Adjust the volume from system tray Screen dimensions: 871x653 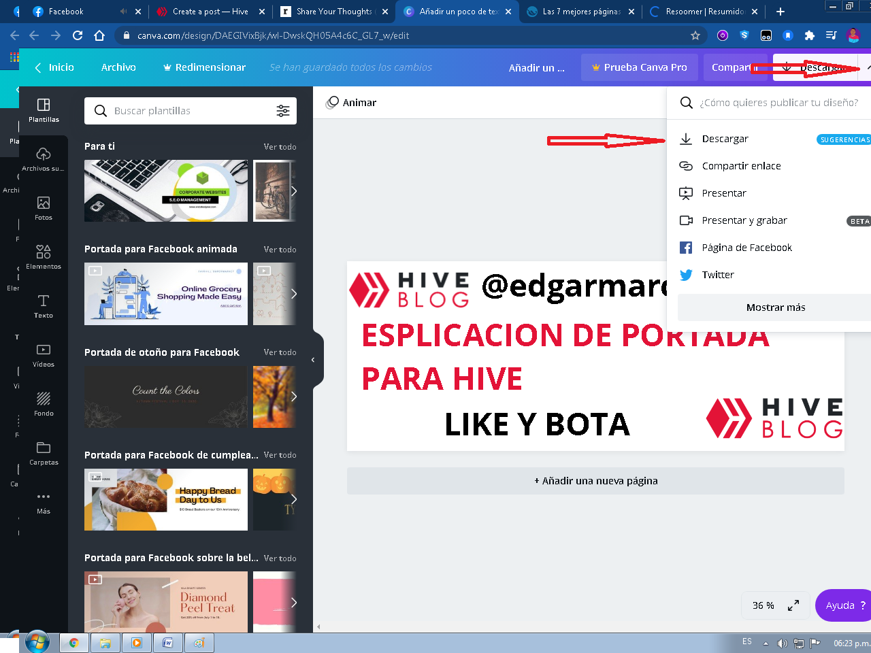[782, 643]
